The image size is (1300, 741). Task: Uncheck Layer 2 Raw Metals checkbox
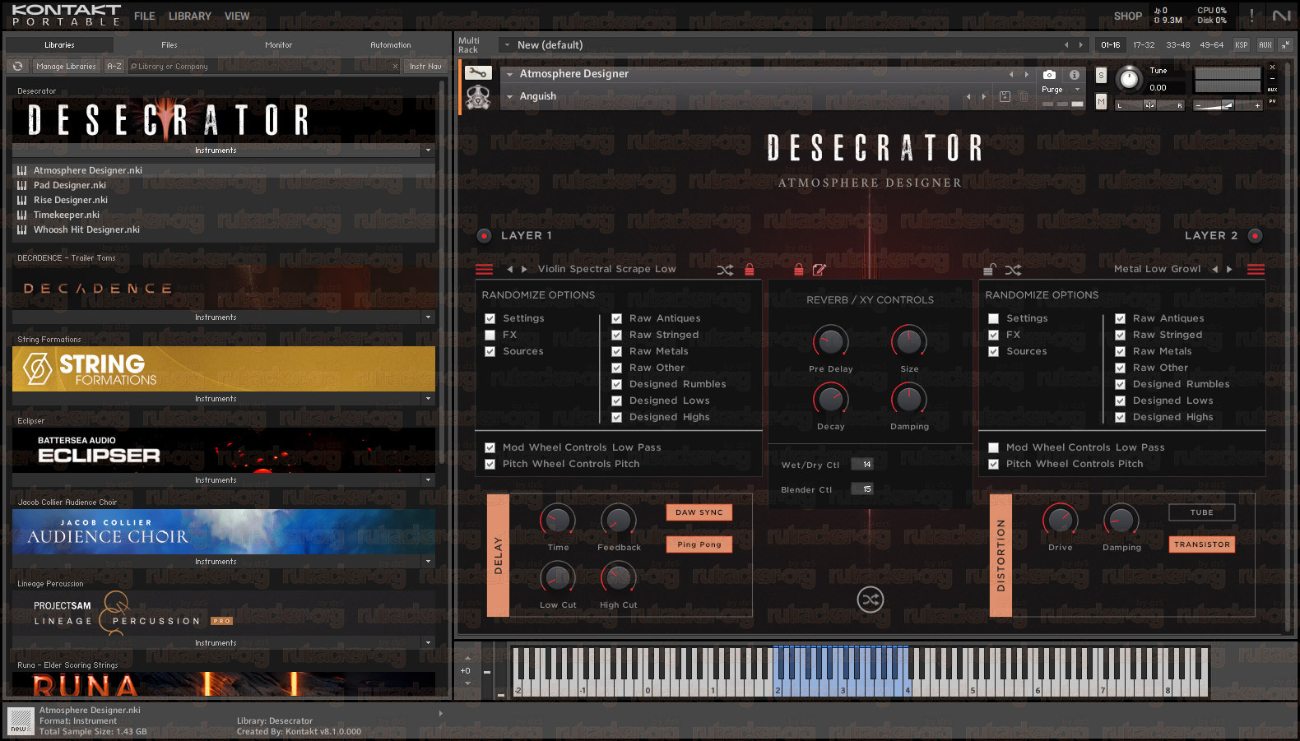pos(1120,351)
